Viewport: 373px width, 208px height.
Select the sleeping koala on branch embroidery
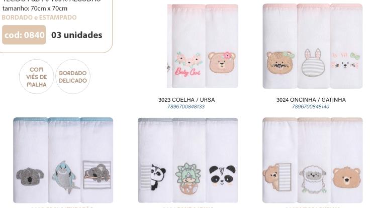click(97, 175)
